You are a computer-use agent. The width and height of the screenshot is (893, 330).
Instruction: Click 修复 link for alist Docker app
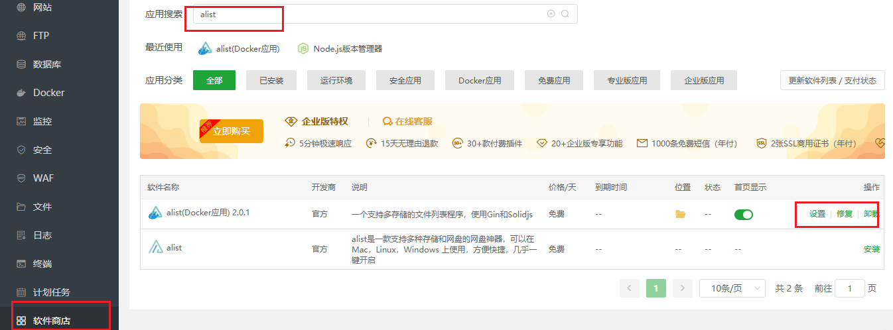click(x=845, y=214)
